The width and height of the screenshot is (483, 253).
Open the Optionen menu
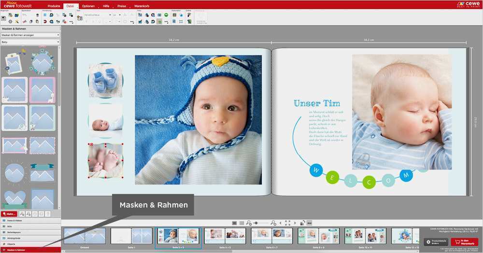pos(88,6)
